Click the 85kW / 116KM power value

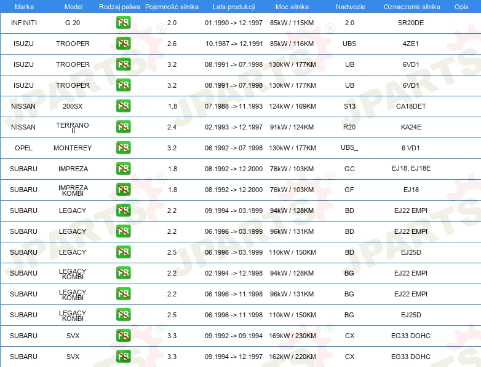click(x=292, y=44)
